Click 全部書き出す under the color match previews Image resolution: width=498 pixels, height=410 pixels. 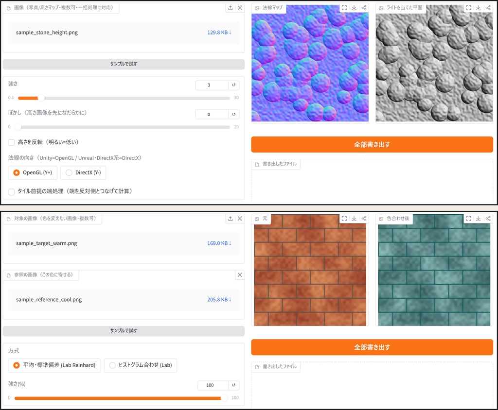[x=372, y=347]
